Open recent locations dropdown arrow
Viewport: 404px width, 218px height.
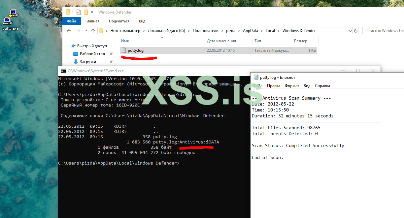tap(86, 31)
